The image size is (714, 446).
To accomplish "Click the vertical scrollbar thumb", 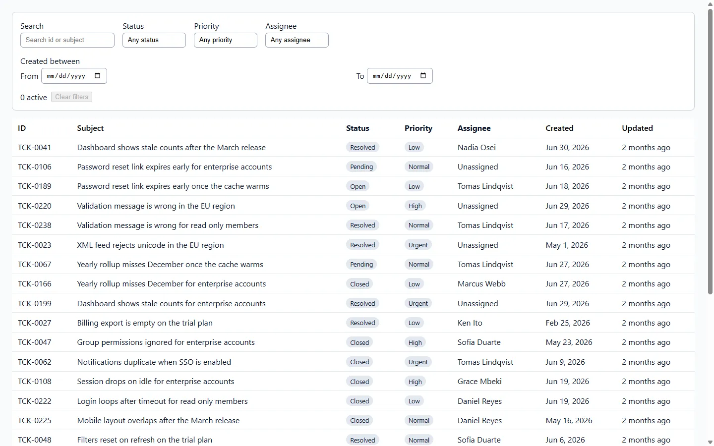I will click(710, 151).
